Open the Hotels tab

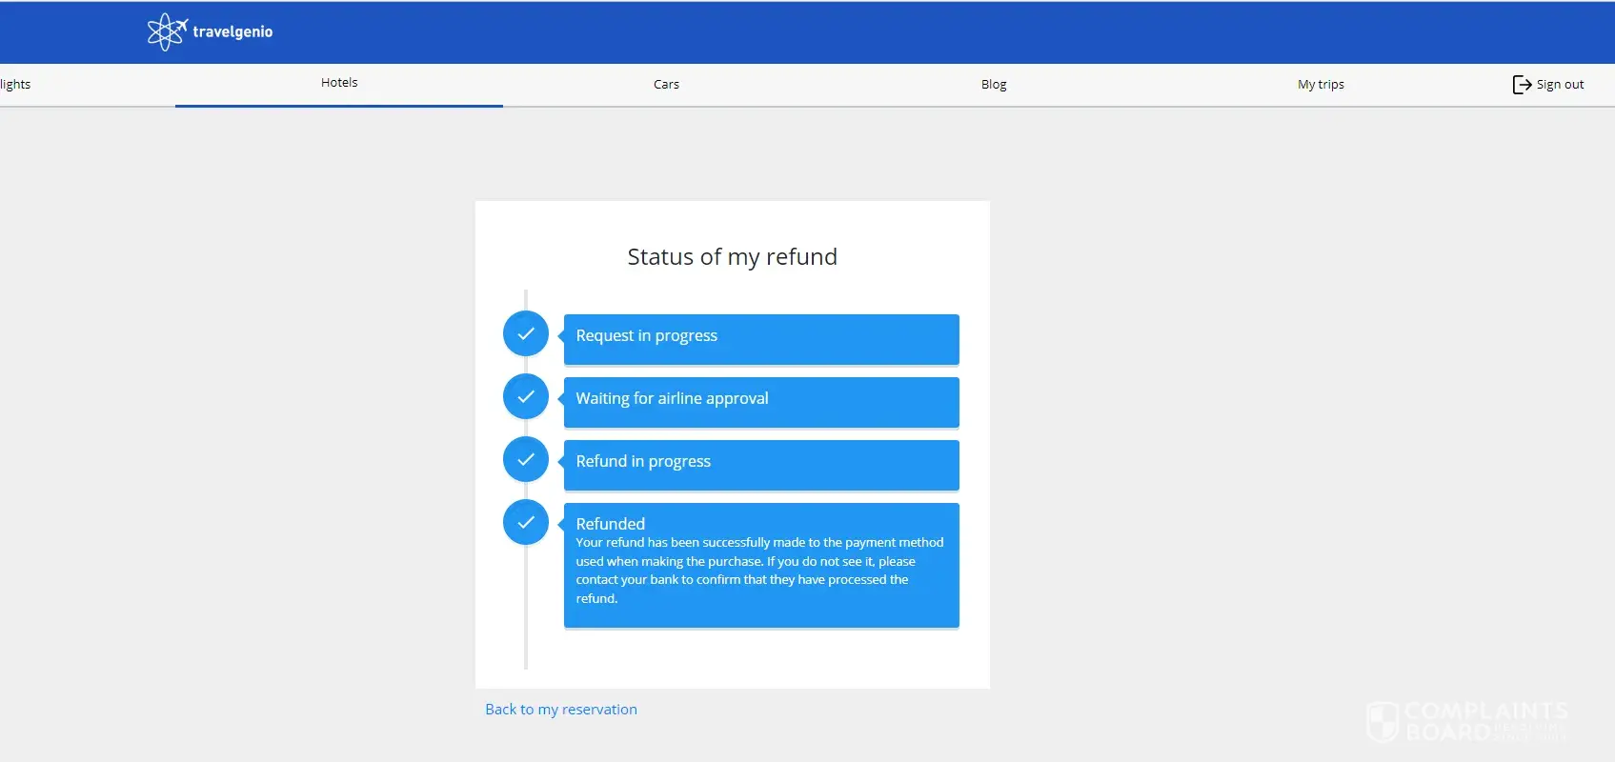(339, 83)
